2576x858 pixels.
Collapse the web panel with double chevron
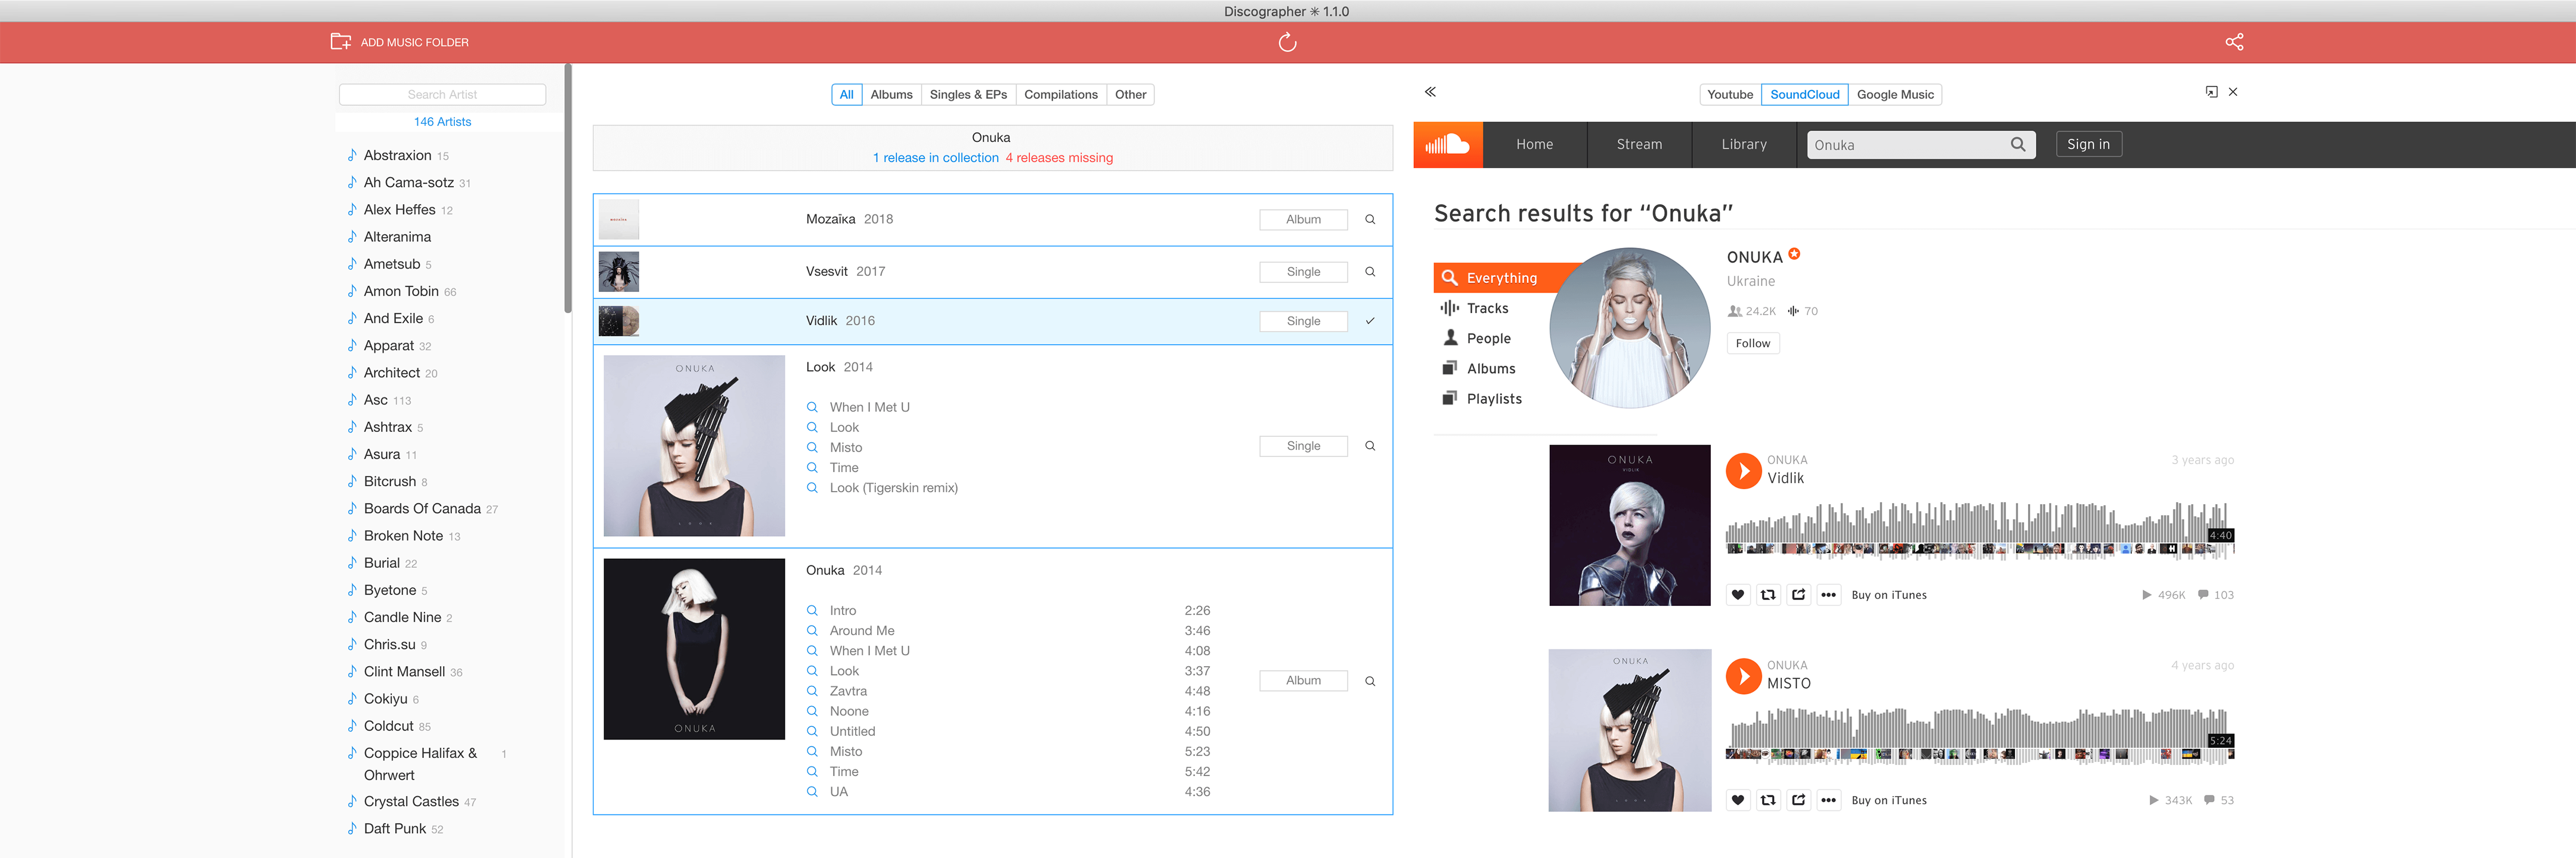pos(1430,92)
